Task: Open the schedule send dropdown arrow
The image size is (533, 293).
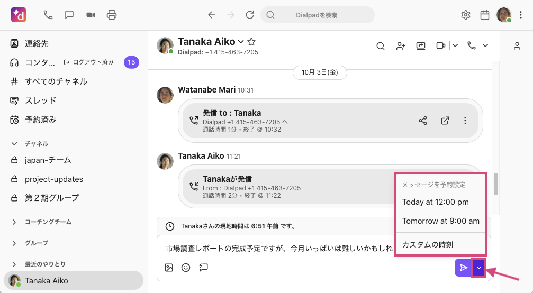Action: coord(479,268)
